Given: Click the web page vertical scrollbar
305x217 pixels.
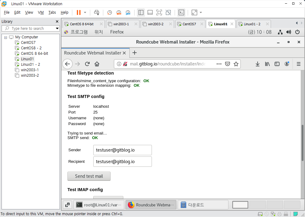Looking at the screenshot, I should [x=303, y=143].
